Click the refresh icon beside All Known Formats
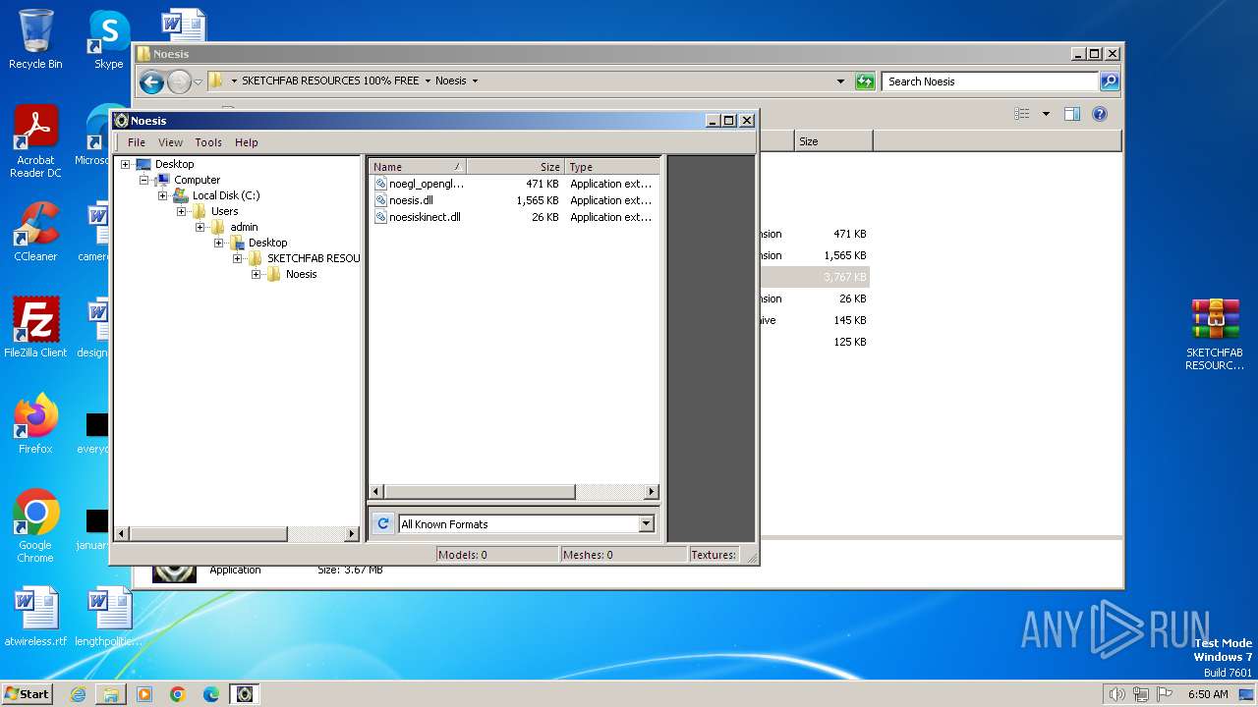Screen dimensions: 1258x707 click(x=383, y=524)
